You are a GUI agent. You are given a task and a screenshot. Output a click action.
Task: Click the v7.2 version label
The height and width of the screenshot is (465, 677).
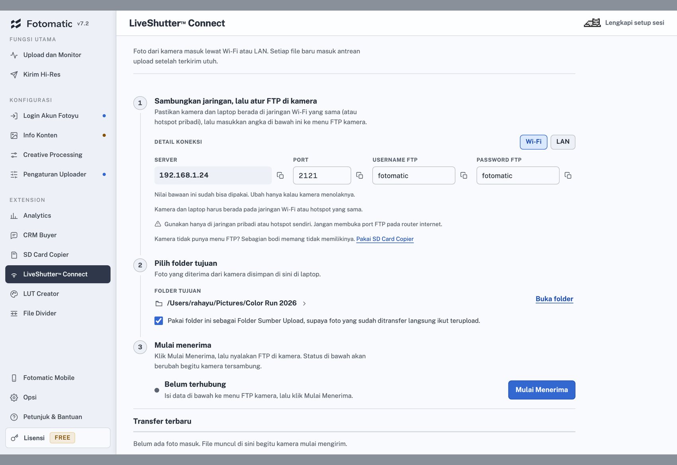coord(83,23)
